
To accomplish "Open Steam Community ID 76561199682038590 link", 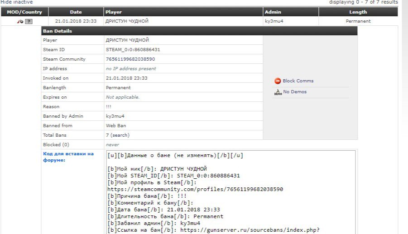I will click(130, 59).
